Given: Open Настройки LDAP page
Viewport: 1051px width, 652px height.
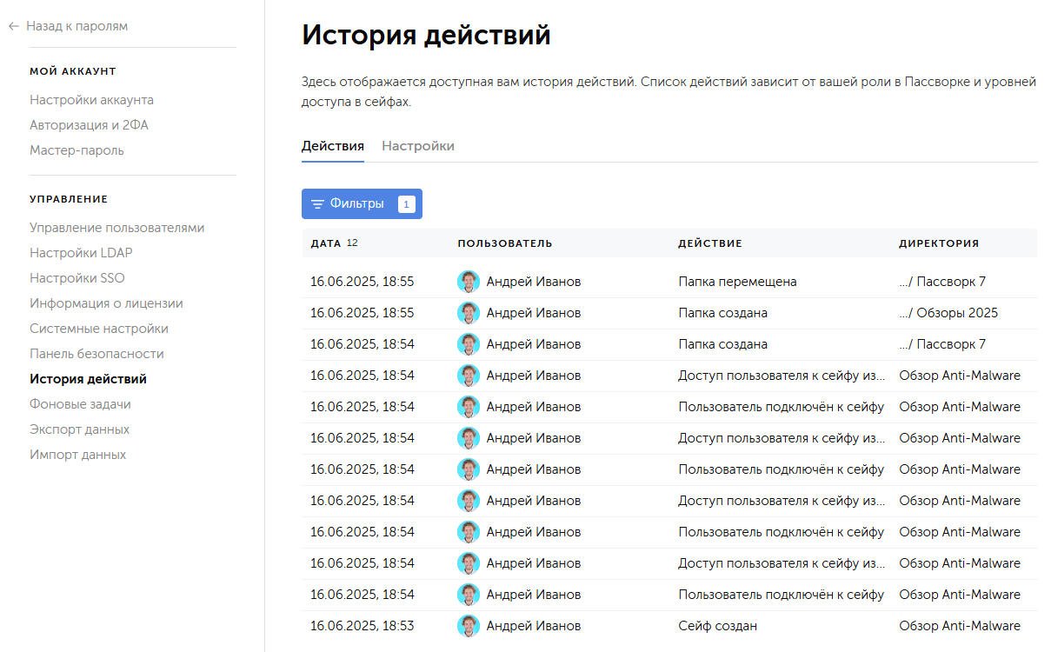Looking at the screenshot, I should tap(81, 253).
